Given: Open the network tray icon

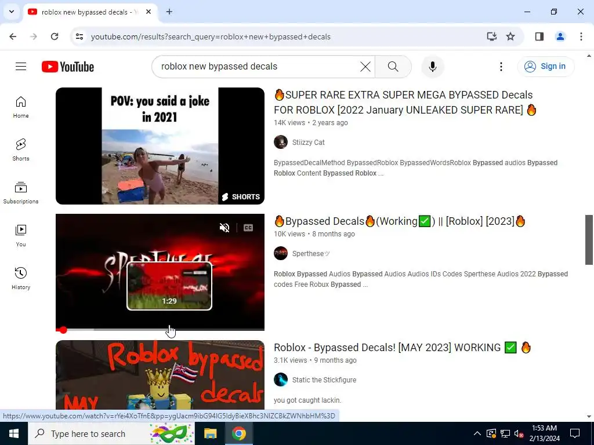Looking at the screenshot, I should 505,433.
